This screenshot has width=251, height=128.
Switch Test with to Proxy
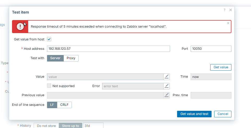point(71,58)
